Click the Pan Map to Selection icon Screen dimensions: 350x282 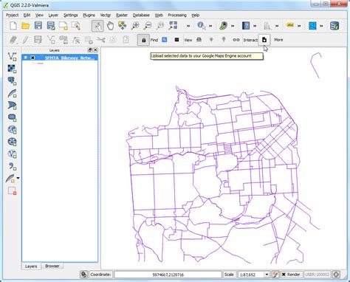[x=123, y=26]
